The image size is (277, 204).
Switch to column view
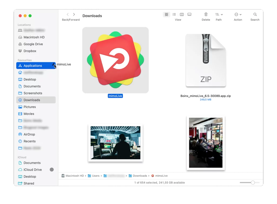pos(182,15)
